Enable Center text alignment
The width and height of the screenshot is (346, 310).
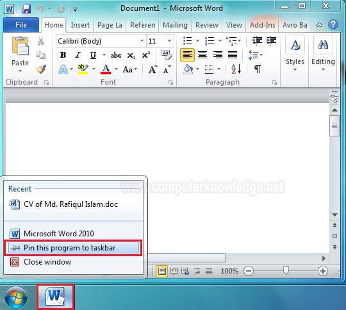(202, 54)
